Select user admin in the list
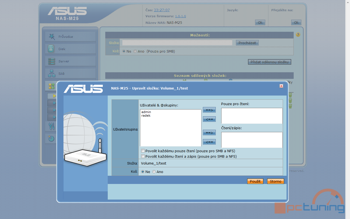This screenshot has width=350, height=219. [x=146, y=112]
